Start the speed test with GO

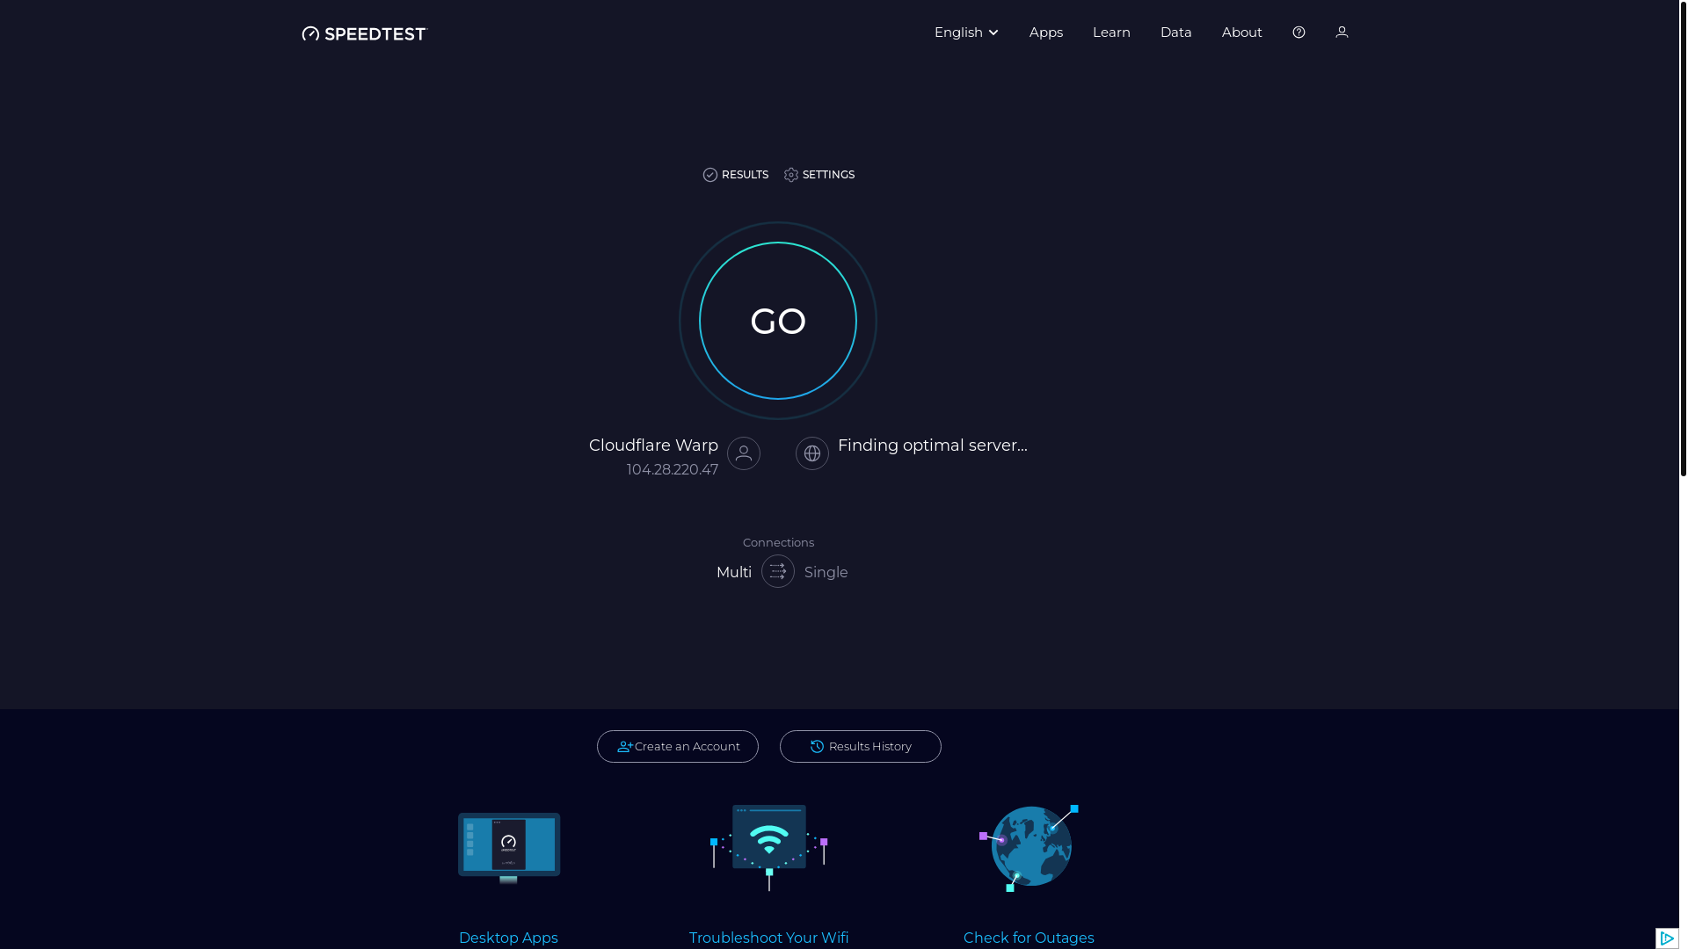point(778,321)
